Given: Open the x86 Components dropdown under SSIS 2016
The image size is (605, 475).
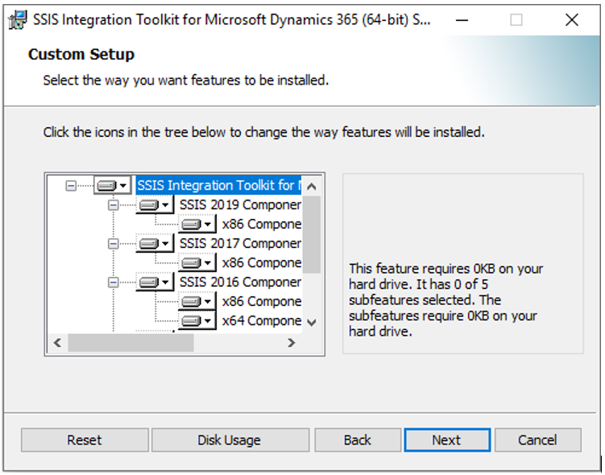Looking at the screenshot, I should [x=197, y=301].
